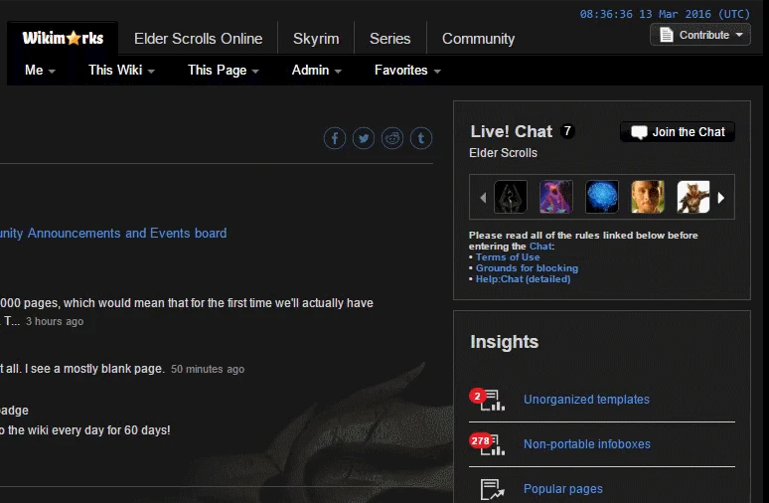Open the Skyrim navigation tab
This screenshot has width=769, height=503.
316,39
